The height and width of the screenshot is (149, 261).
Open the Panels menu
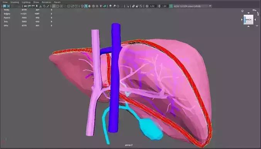(57, 2)
